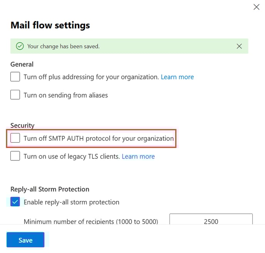265x253 pixels.
Task: Close the Mail flow settings panel
Action: 256,7
